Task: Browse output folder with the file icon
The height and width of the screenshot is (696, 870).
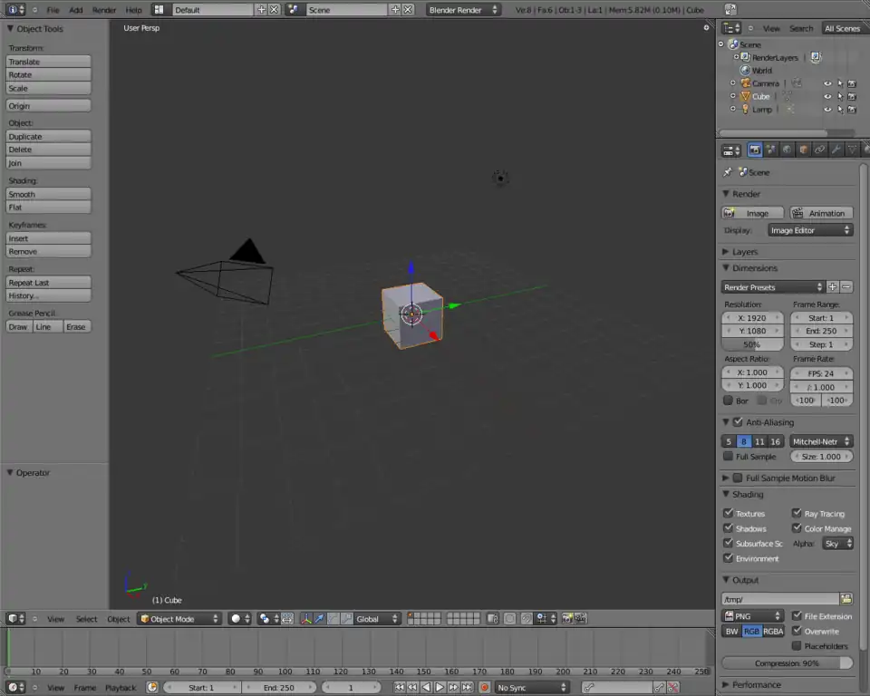Action: [x=846, y=599]
